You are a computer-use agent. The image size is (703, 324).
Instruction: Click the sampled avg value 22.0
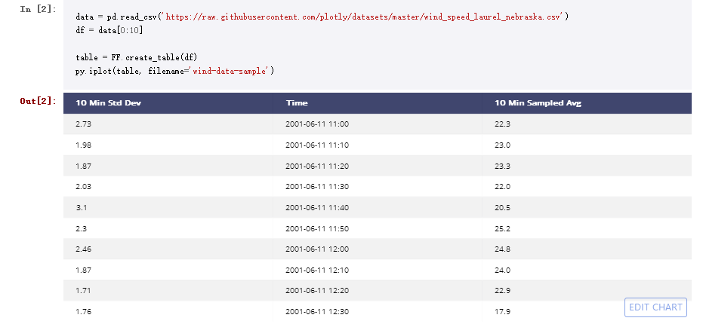[503, 187]
